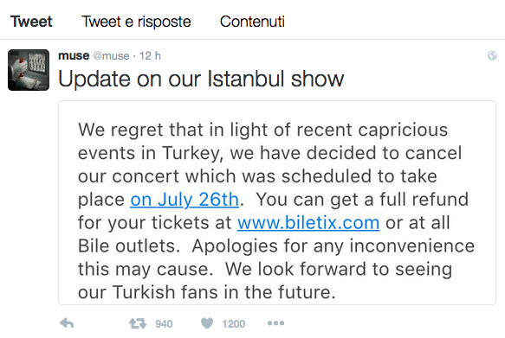505x338 pixels.
Task: Expand the attached cancellation statement image
Action: [x=277, y=203]
